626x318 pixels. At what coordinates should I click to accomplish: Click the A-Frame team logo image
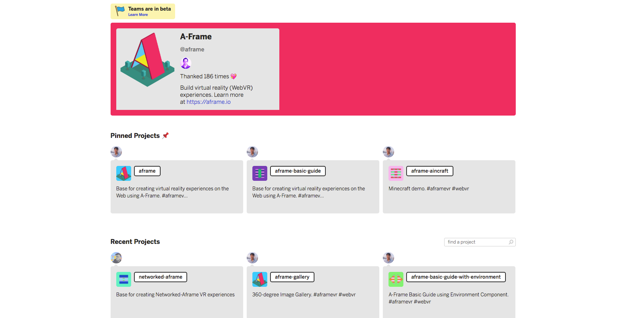tap(147, 60)
